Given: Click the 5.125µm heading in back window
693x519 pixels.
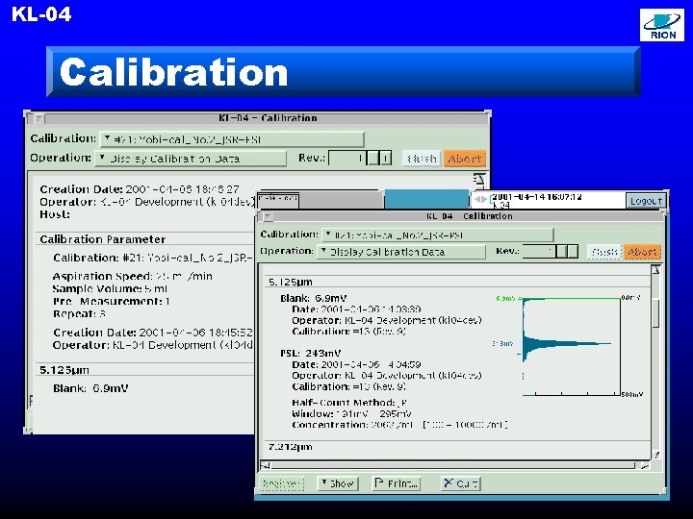Looking at the screenshot, I should [64, 370].
